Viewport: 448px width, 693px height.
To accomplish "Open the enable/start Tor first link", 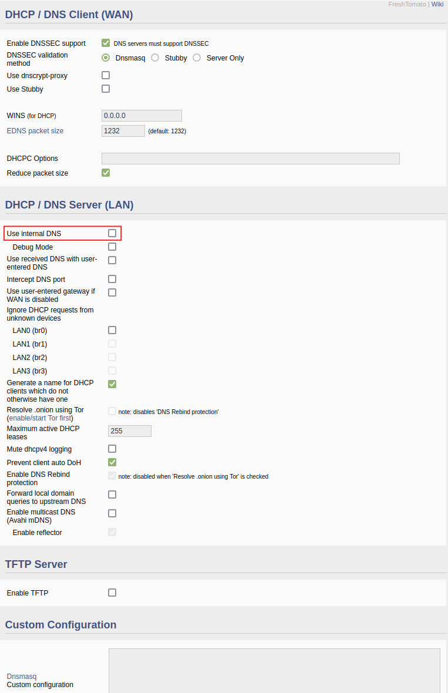I will (40, 418).
